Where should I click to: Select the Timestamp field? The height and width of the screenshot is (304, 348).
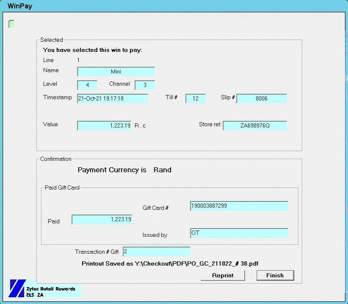click(x=112, y=99)
